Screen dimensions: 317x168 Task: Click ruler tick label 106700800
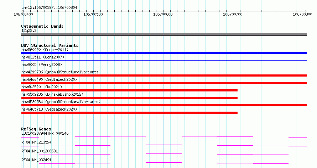pyautogui.click(x=302, y=14)
